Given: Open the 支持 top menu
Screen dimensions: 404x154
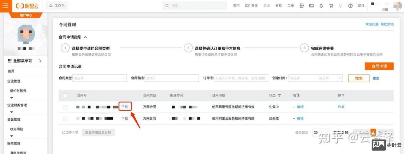Looking at the screenshot, I should tap(278, 6).
